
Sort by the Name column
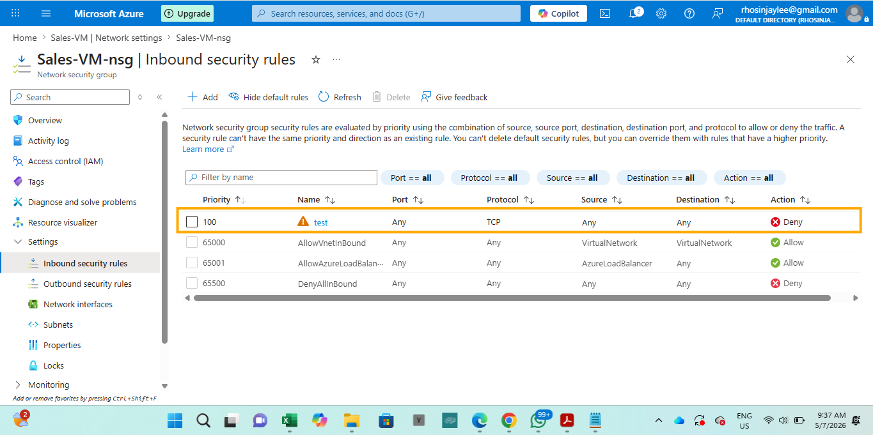click(x=317, y=199)
